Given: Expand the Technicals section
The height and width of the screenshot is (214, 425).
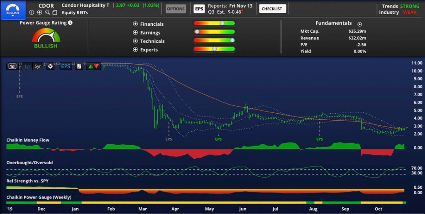Looking at the screenshot, I should coord(135,41).
